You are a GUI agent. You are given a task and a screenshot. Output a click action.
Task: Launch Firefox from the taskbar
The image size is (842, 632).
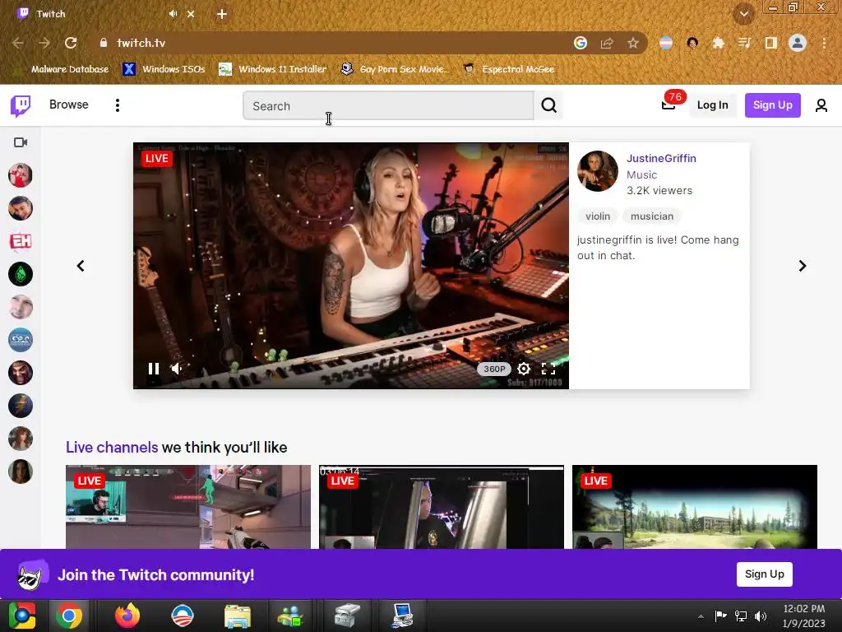pos(127,616)
